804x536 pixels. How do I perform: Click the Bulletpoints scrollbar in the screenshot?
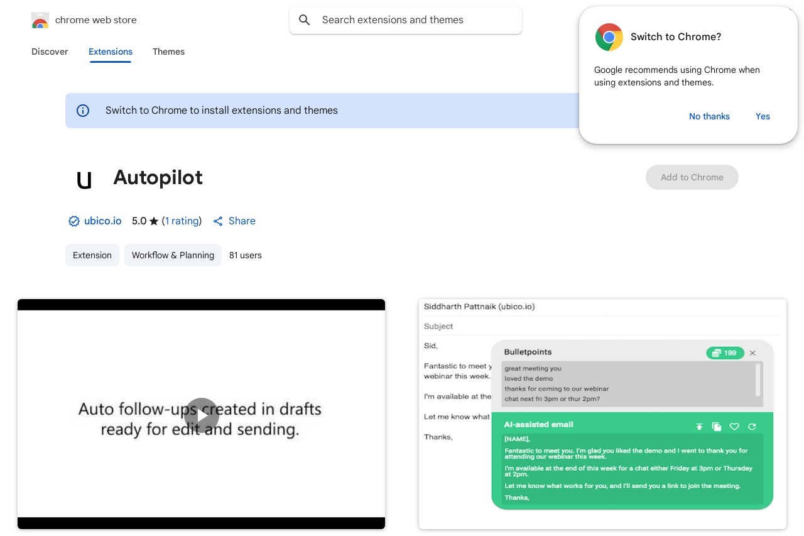[758, 380]
